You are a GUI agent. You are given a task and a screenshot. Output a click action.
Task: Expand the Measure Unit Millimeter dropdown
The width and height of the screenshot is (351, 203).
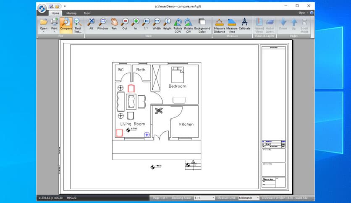tap(258, 198)
